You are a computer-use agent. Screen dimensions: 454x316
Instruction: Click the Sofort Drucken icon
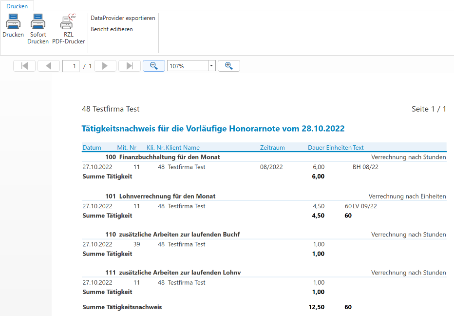coord(38,22)
